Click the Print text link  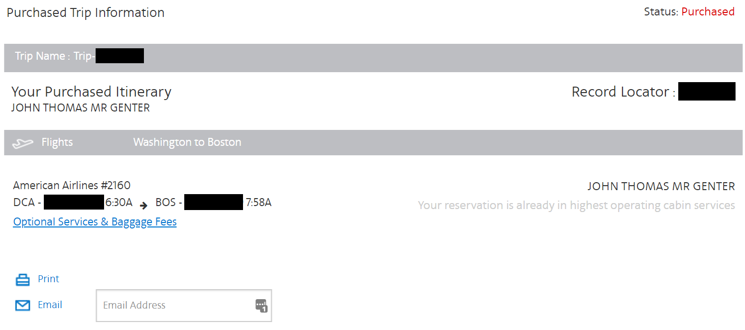[48, 279]
